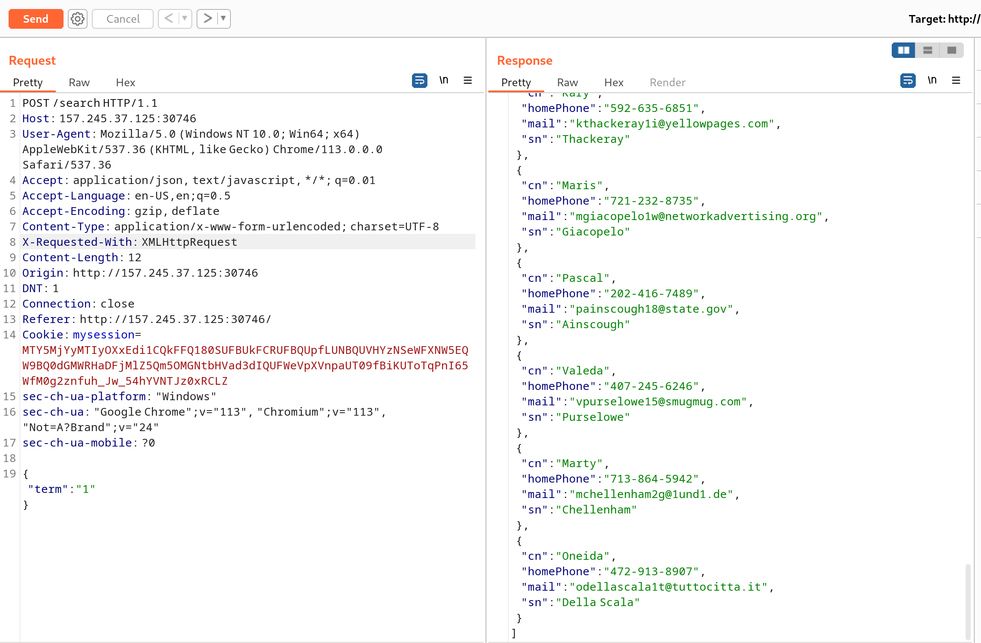
Task: Click the Origin header line
Action: pos(140,273)
